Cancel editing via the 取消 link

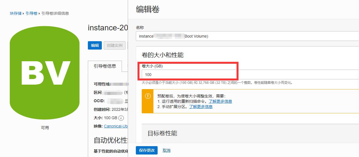click(166, 150)
